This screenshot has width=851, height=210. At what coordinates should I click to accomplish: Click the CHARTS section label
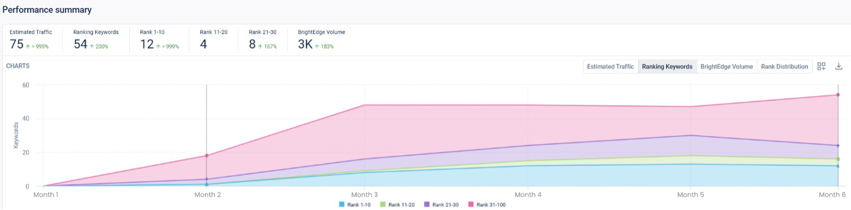[x=18, y=66]
